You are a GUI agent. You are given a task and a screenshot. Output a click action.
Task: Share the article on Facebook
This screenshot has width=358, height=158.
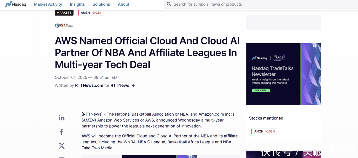[x=62, y=132]
